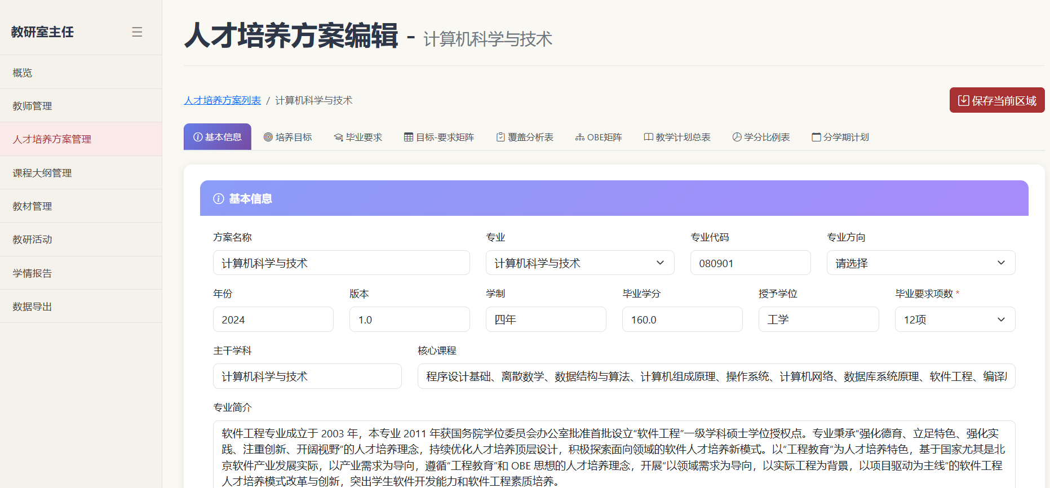Open 人才培养方案管理 in the sidebar
1050x488 pixels.
81,139
